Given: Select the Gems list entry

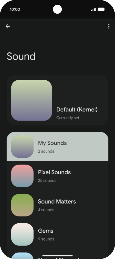Looking at the screenshot, I should tap(57, 234).
